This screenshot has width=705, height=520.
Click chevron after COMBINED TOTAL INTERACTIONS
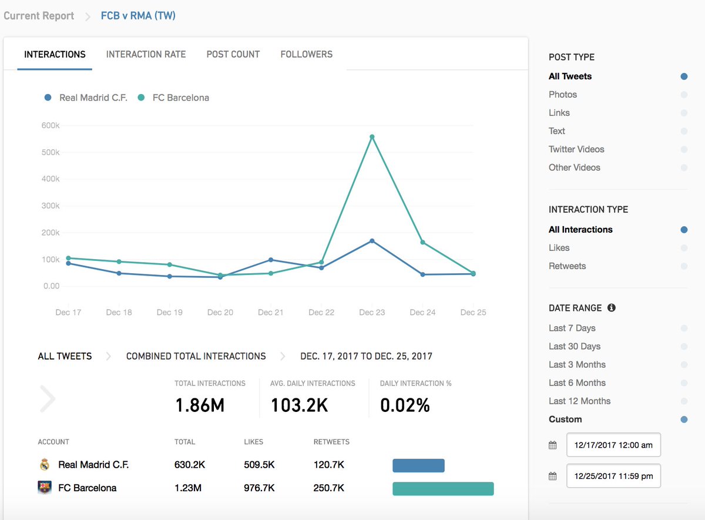[283, 356]
